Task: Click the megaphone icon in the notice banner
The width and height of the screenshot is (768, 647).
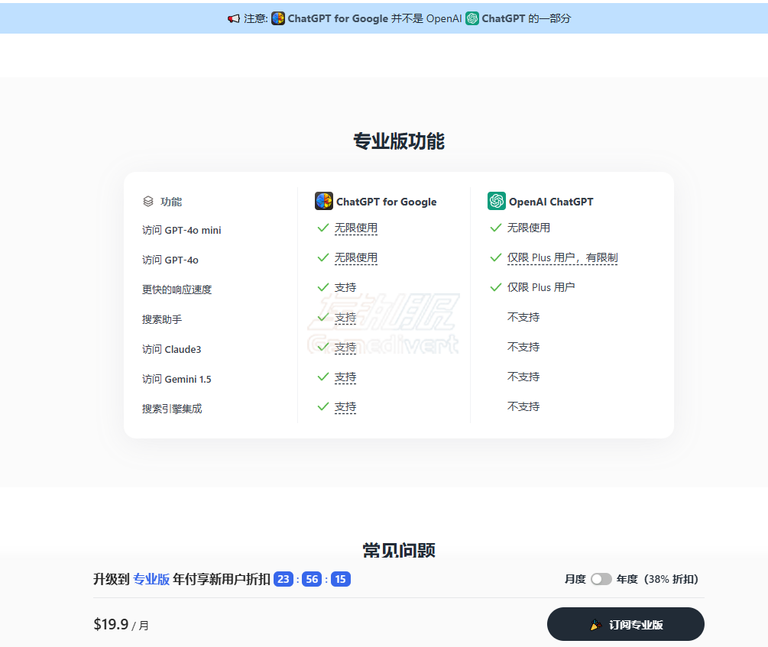Action: 234,18
